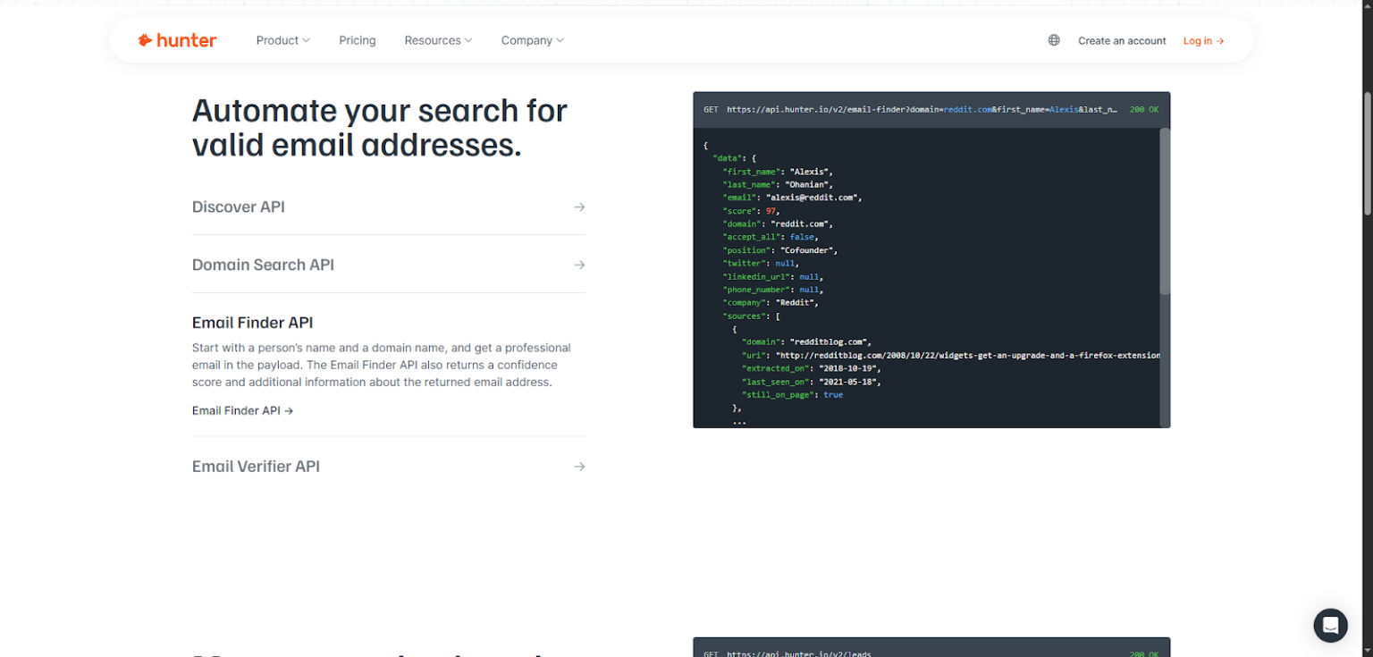Click the orange Hunter logo icon
The width and height of the screenshot is (1373, 657).
click(x=144, y=39)
